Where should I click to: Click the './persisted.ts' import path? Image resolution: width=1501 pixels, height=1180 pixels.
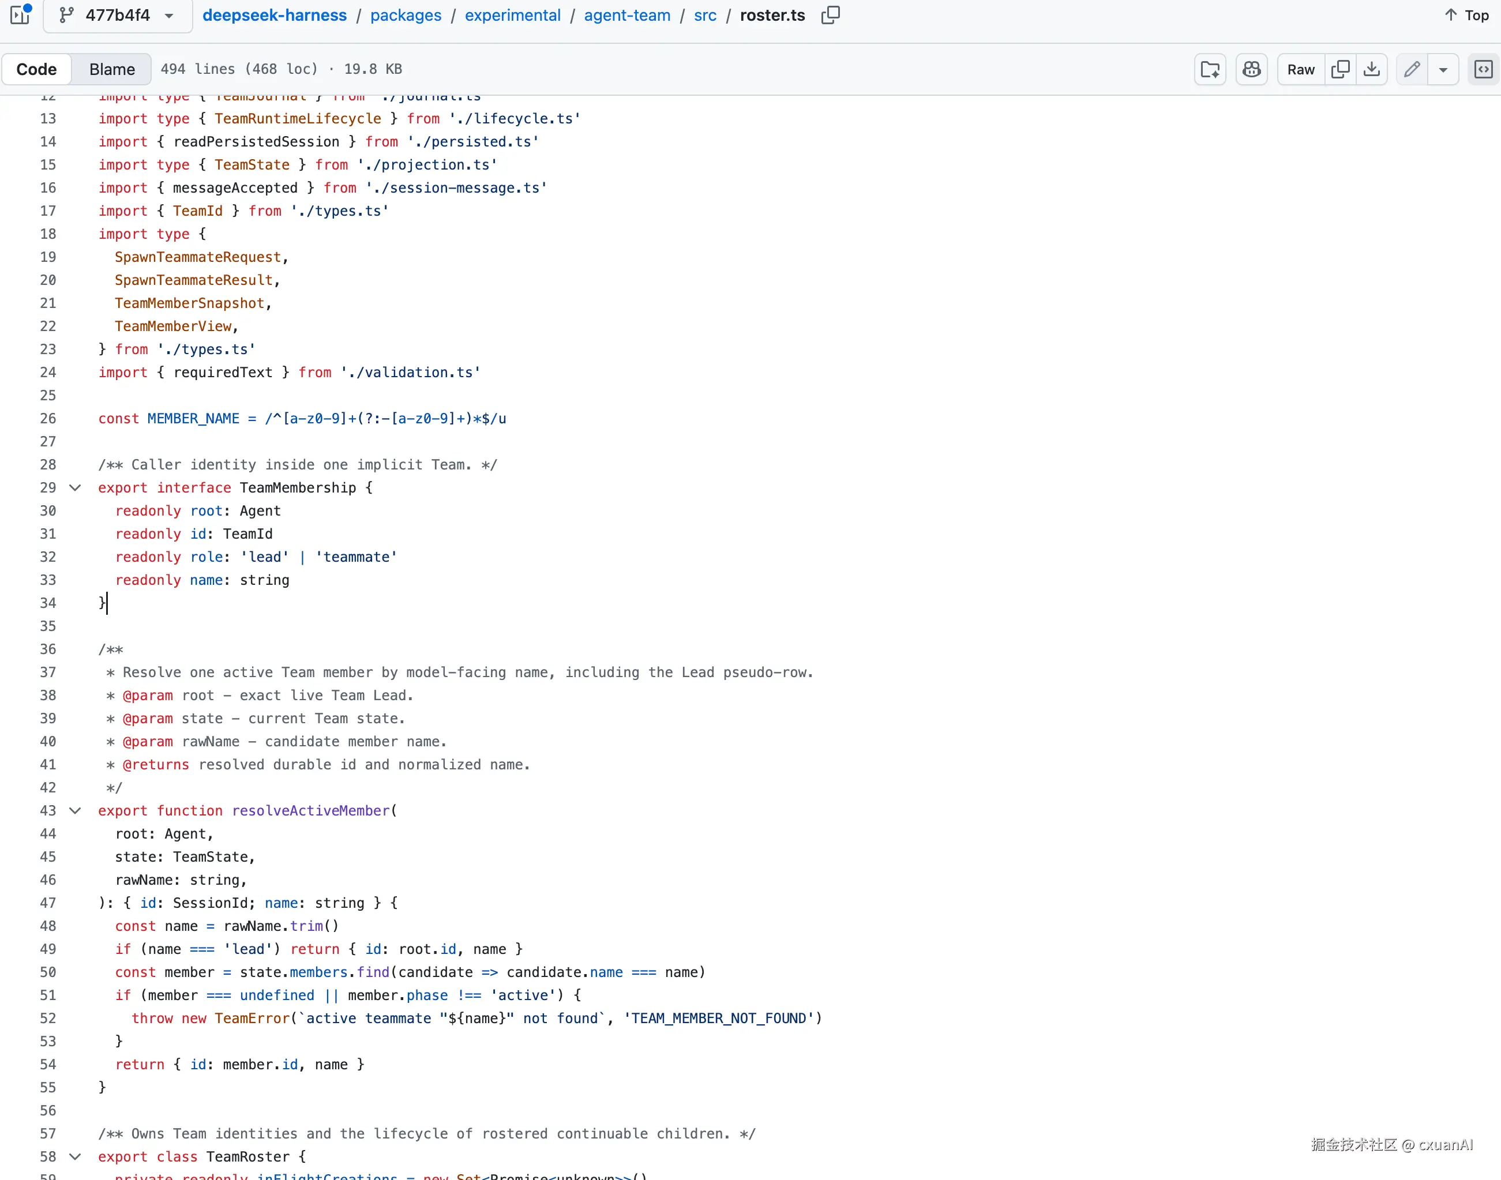coord(474,142)
